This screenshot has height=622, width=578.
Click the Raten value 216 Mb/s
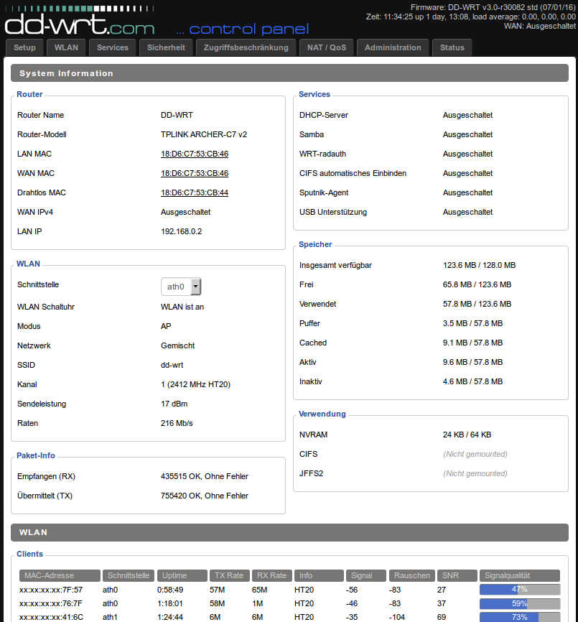point(177,423)
